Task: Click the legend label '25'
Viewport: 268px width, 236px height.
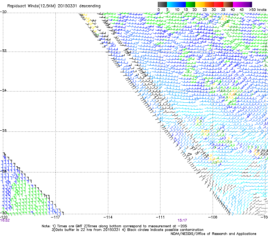Action: pos(205,10)
